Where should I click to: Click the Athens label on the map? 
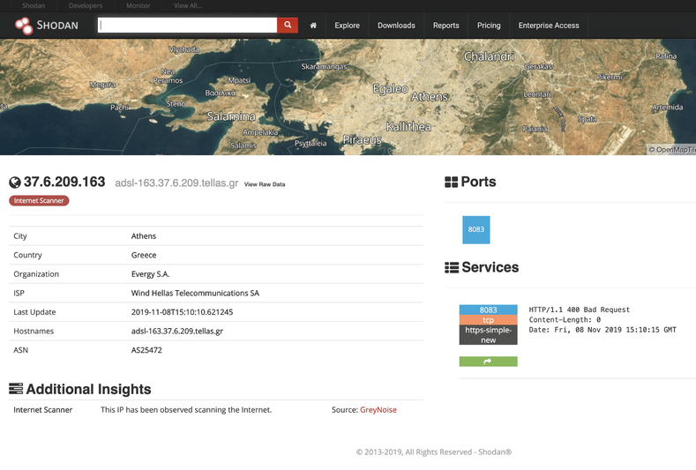pyautogui.click(x=430, y=96)
